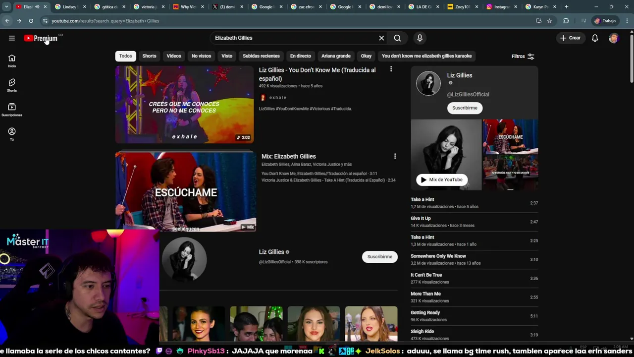Select the karaoke suggestion chip
Screen dimensions: 634x357
pyautogui.click(x=426, y=56)
